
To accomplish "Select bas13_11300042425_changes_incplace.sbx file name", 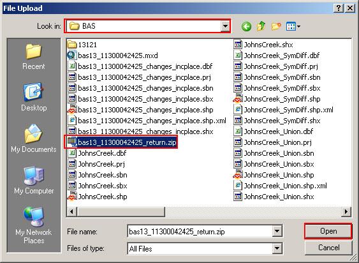I will coord(145,99).
